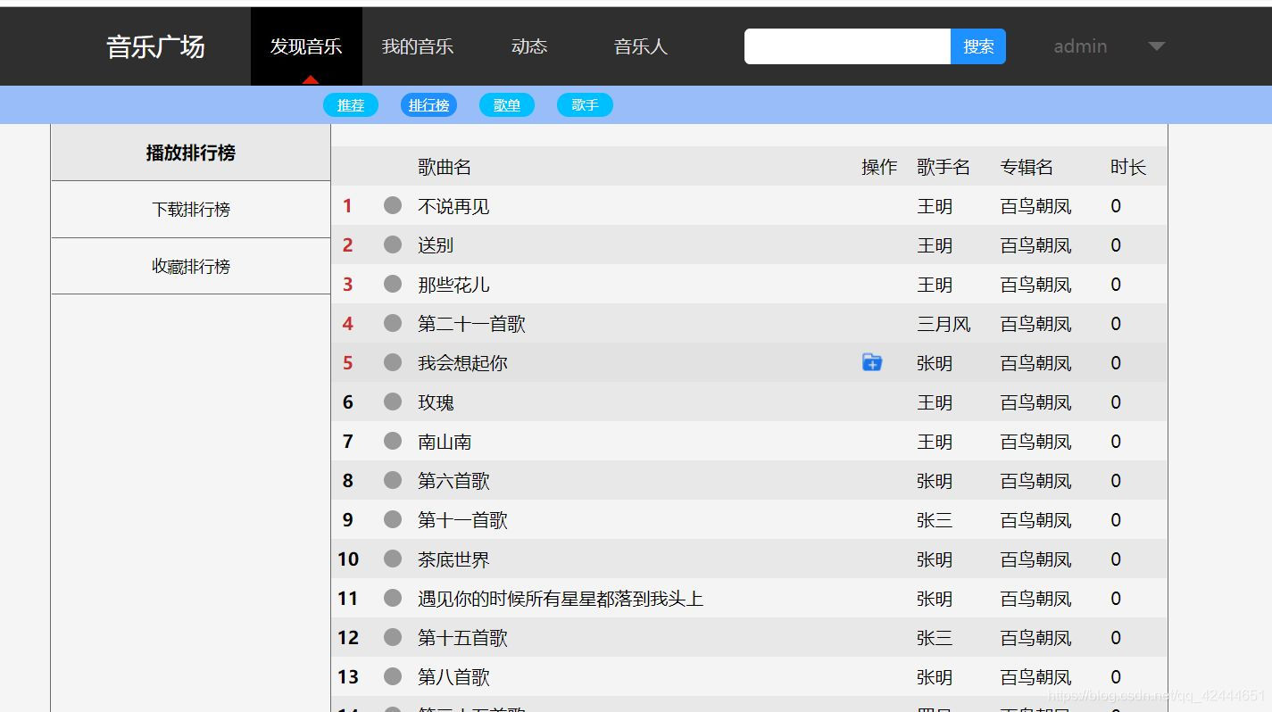Click the song title 不说再见

tap(453, 206)
